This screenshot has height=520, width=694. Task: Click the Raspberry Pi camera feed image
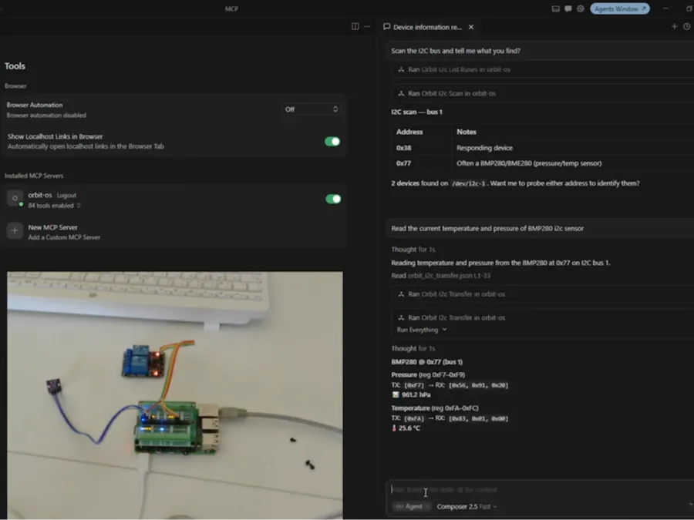175,395
